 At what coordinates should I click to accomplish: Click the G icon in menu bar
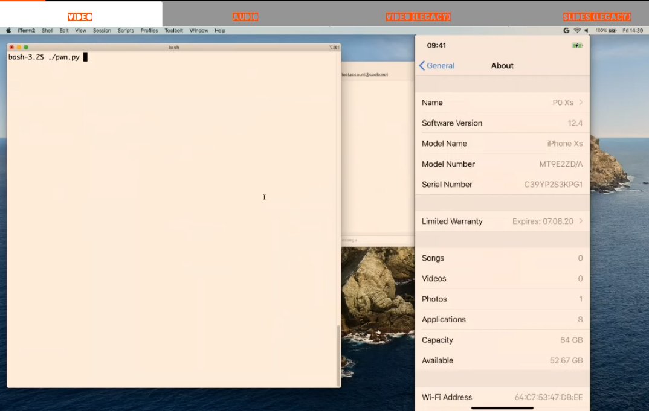click(x=566, y=31)
